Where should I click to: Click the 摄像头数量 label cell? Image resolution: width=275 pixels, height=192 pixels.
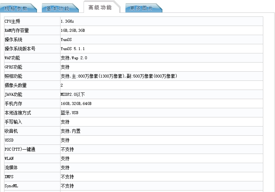pos(15,86)
